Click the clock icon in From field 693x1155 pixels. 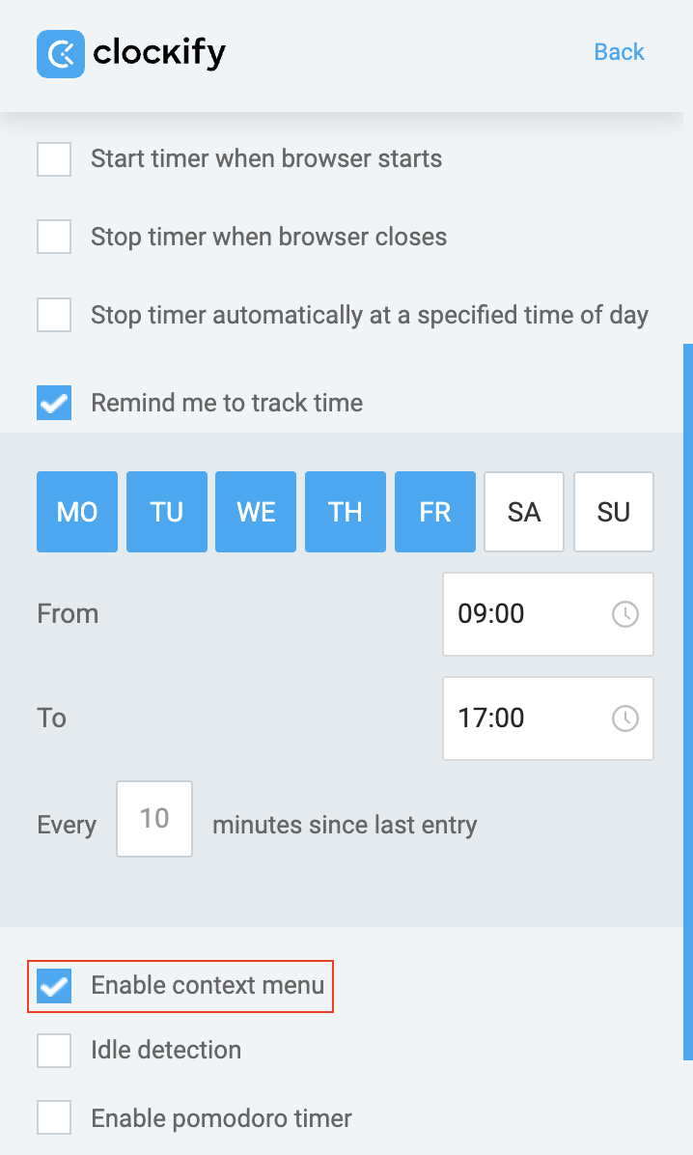(625, 614)
